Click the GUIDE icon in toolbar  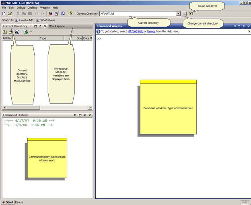[x=56, y=14]
